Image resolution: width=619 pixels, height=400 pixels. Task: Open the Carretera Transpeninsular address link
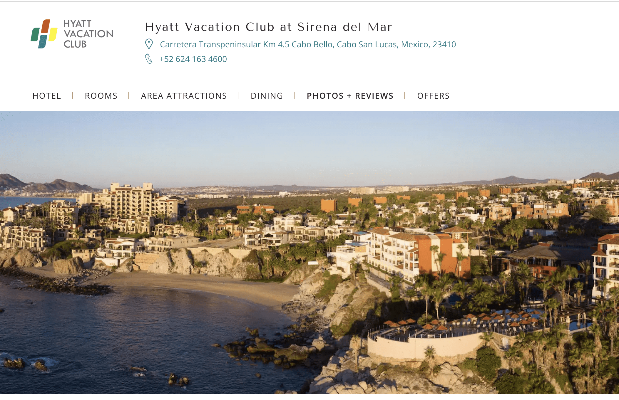point(308,44)
